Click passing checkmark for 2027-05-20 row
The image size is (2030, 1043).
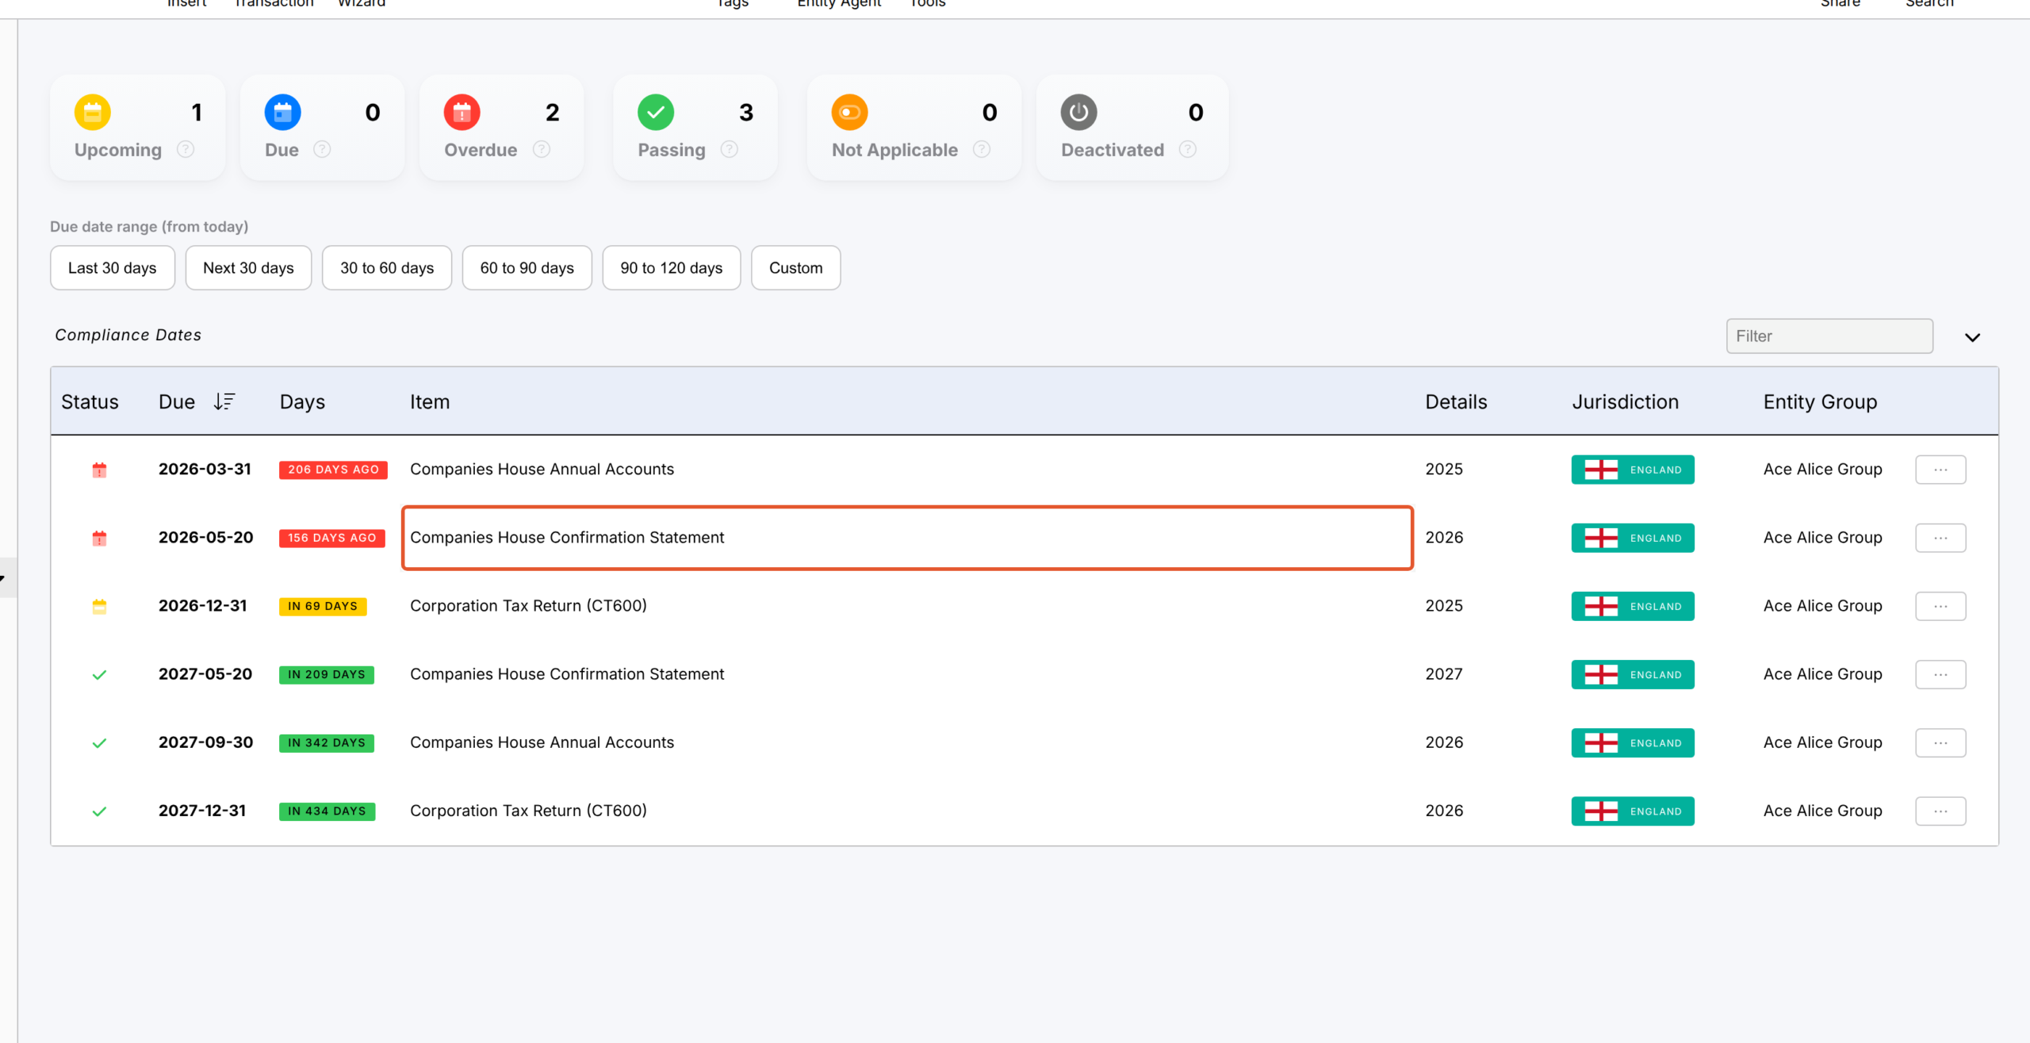[99, 675]
